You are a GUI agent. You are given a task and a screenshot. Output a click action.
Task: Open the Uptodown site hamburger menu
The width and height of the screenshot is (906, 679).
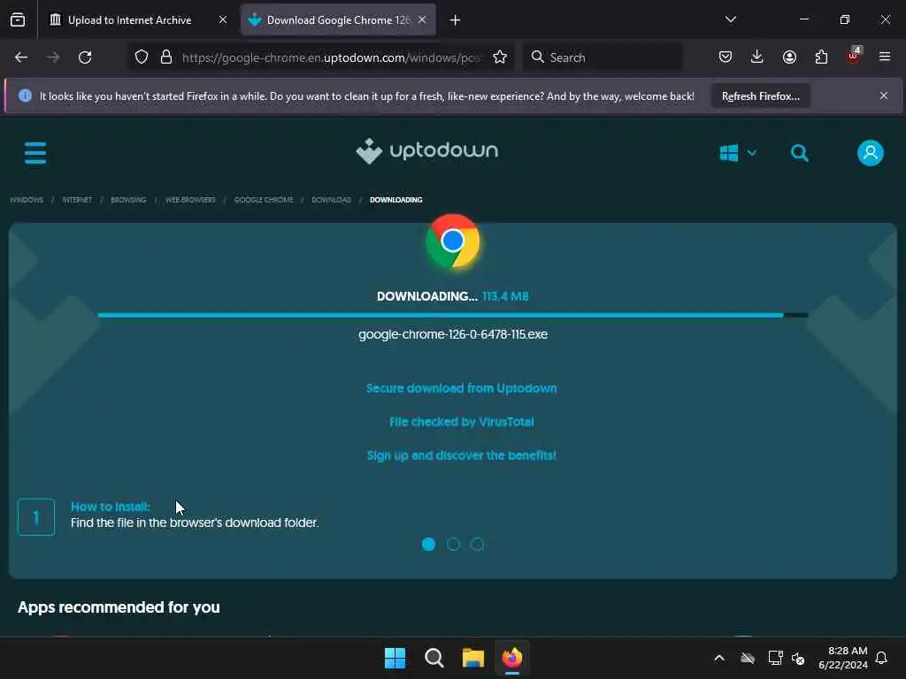click(35, 153)
